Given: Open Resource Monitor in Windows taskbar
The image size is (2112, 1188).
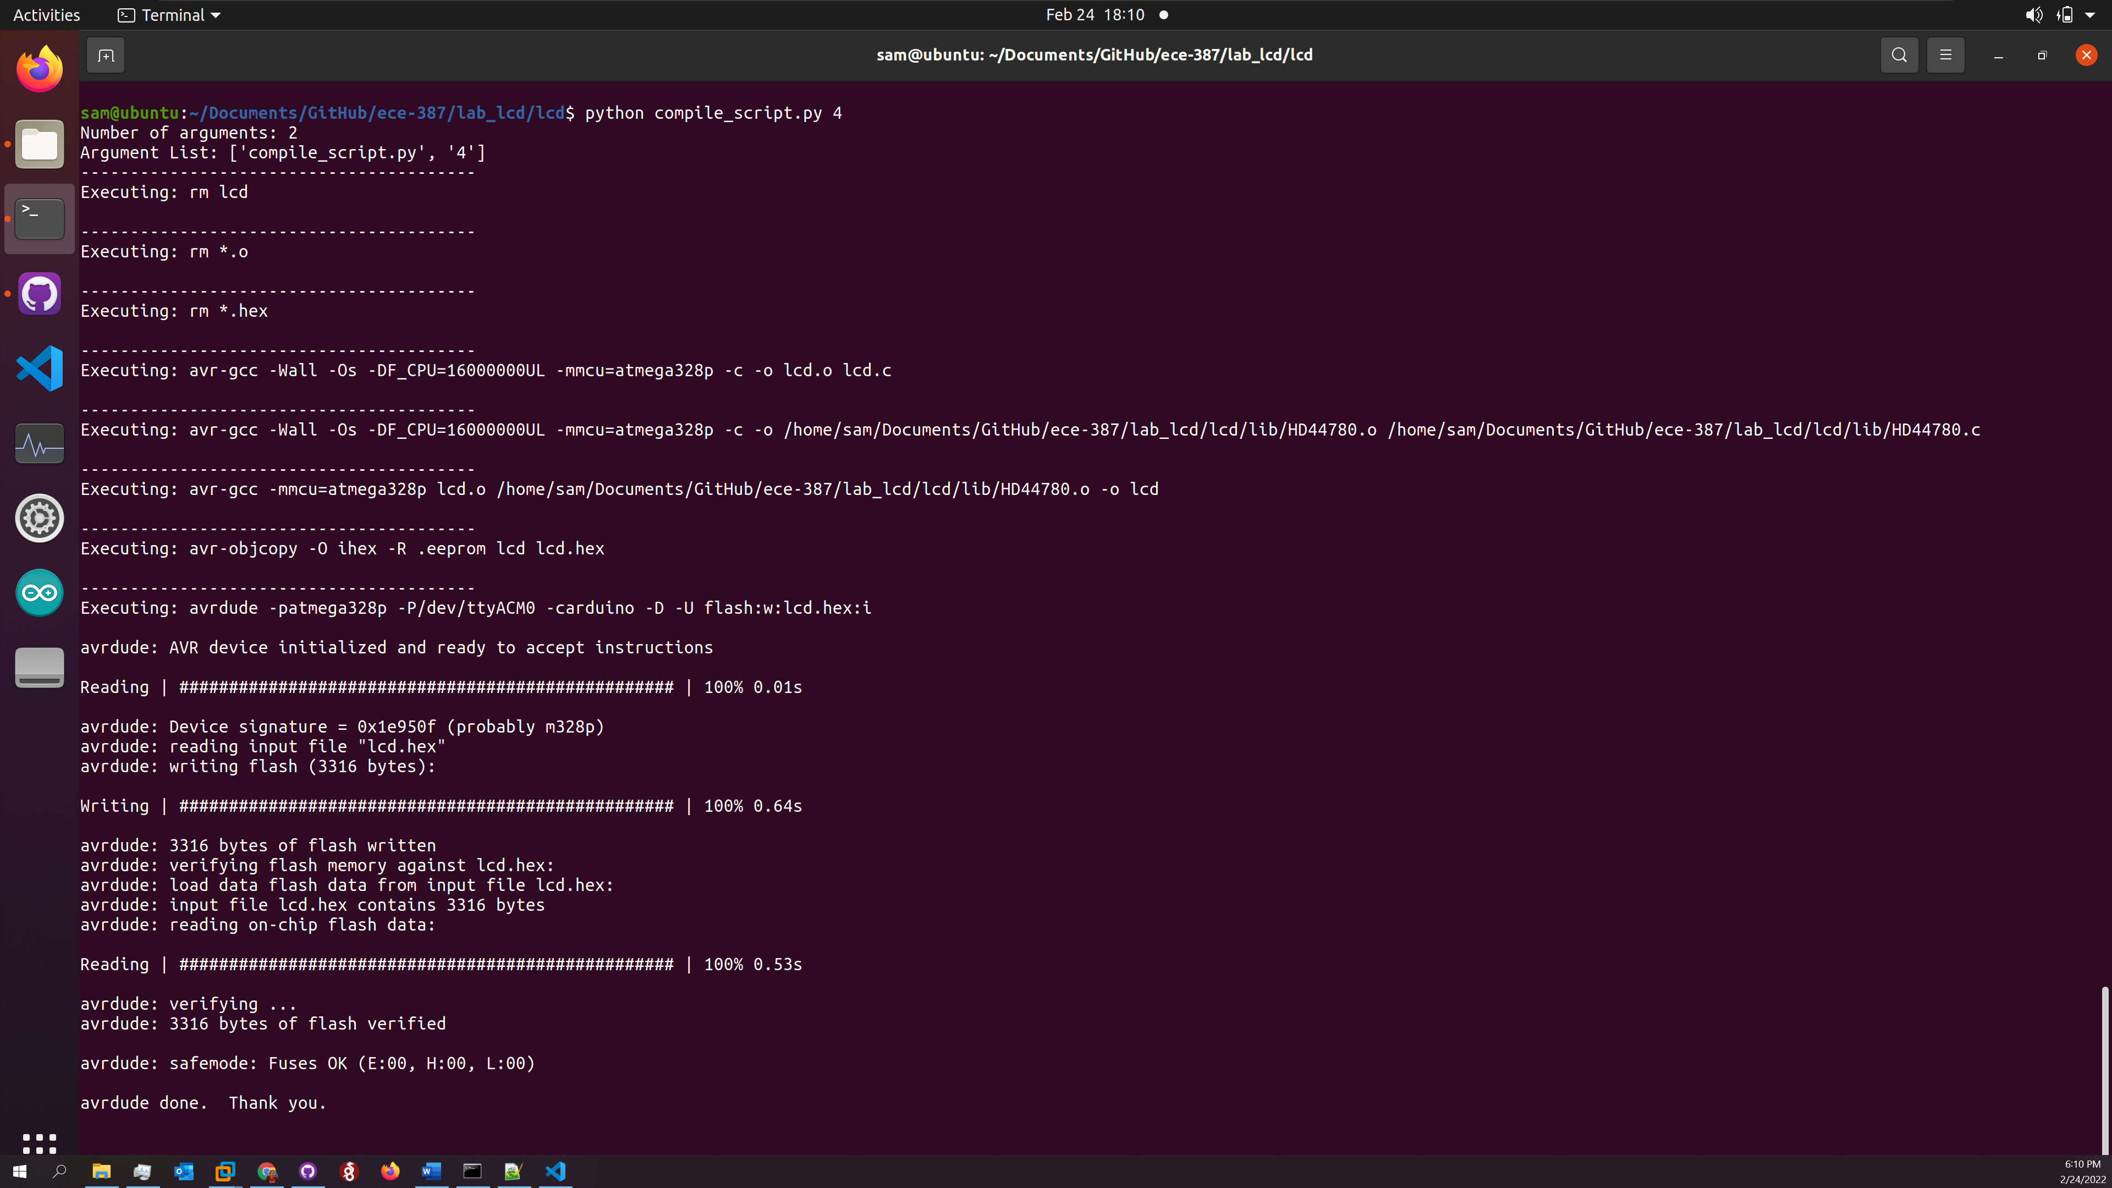Looking at the screenshot, I should coord(142,1171).
